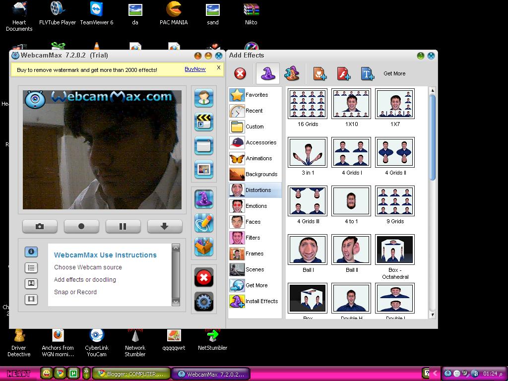Apply the Ball I distortion effect
This screenshot has height=381, width=508.
(x=307, y=249)
